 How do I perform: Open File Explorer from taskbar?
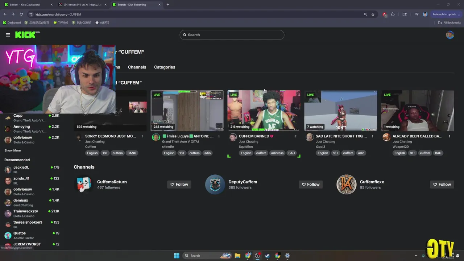click(x=237, y=256)
